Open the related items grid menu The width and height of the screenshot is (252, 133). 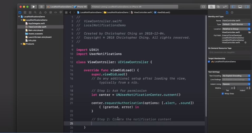point(66,12)
